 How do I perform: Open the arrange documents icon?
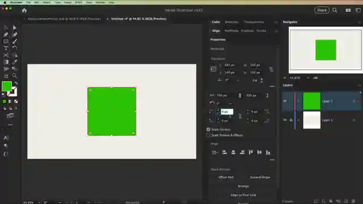coord(348,10)
